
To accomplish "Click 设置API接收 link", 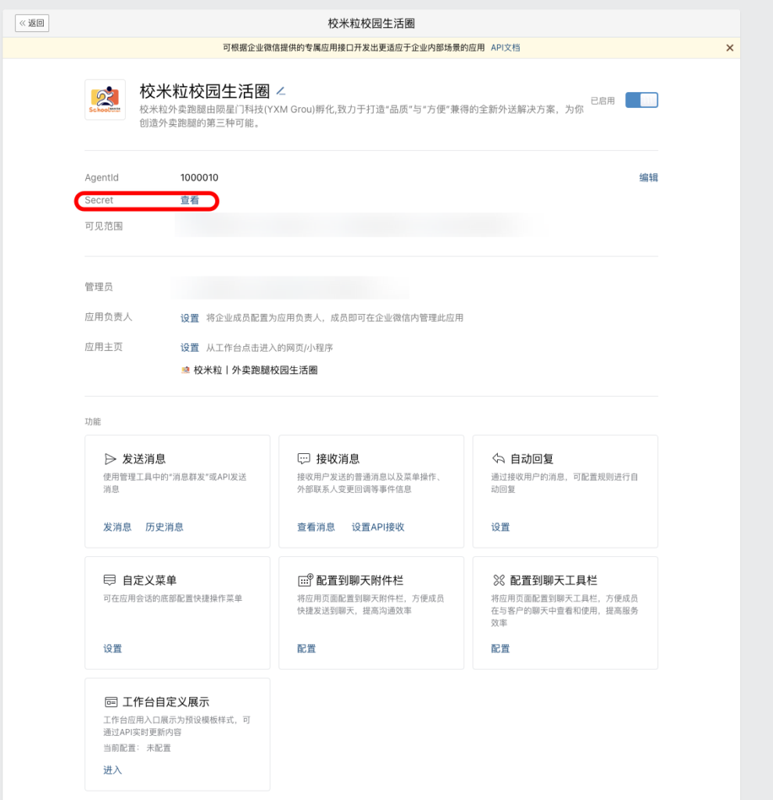I will click(x=378, y=527).
